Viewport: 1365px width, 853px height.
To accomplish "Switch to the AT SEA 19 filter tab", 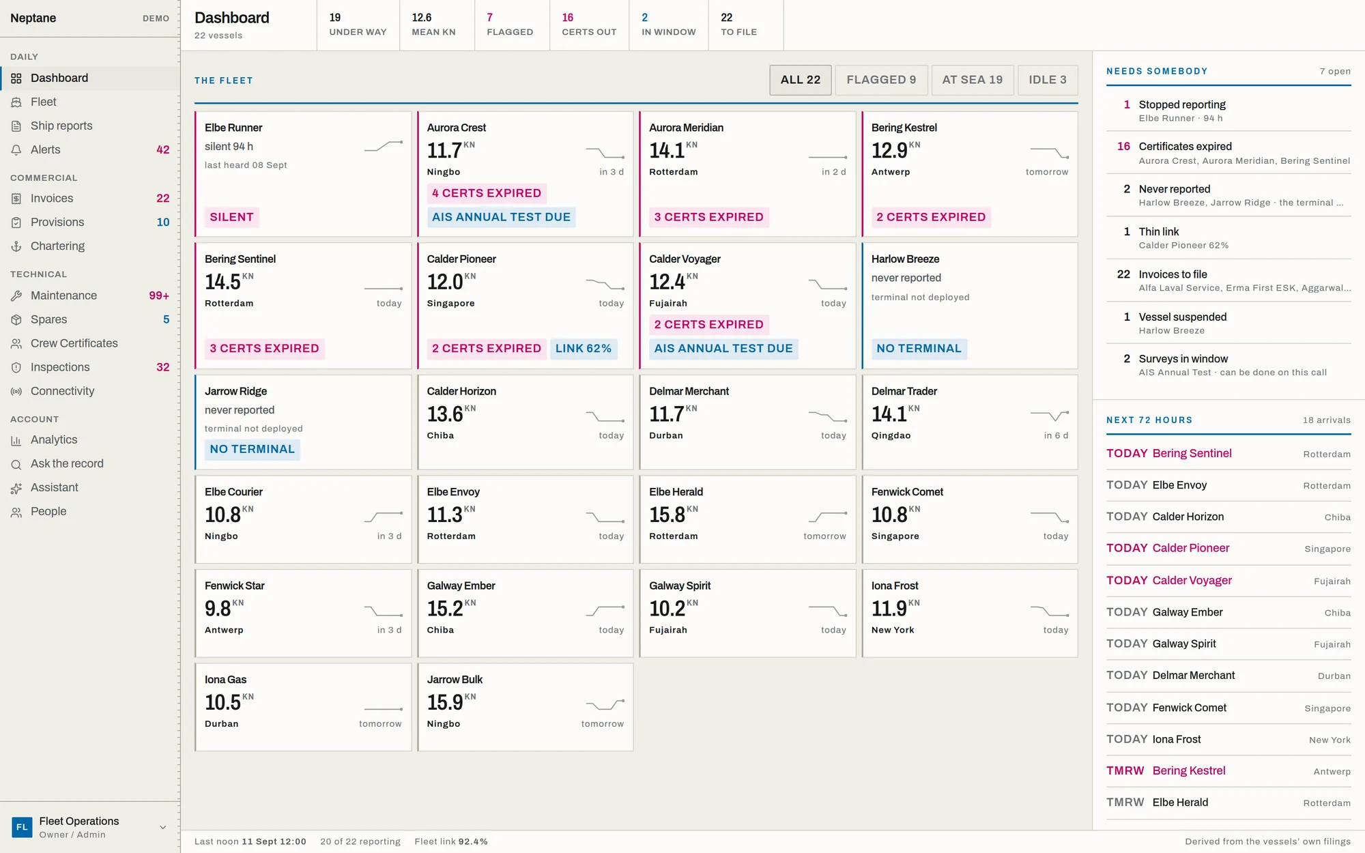I will [972, 80].
